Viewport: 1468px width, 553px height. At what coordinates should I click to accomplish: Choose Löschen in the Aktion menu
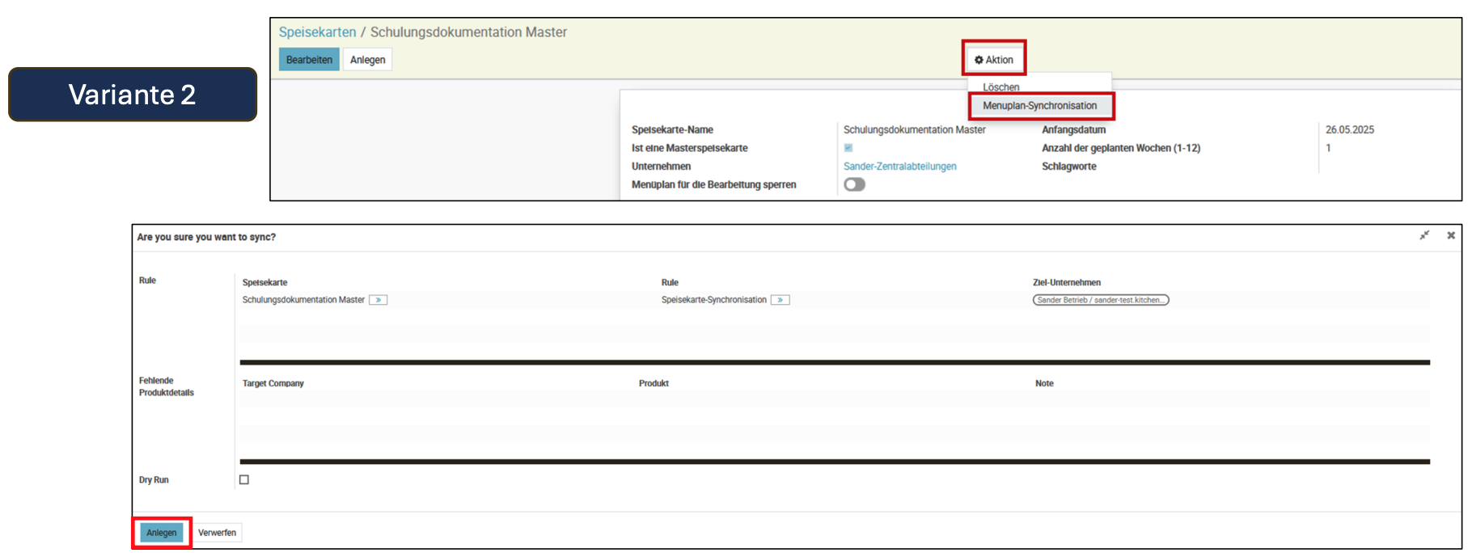1001,87
